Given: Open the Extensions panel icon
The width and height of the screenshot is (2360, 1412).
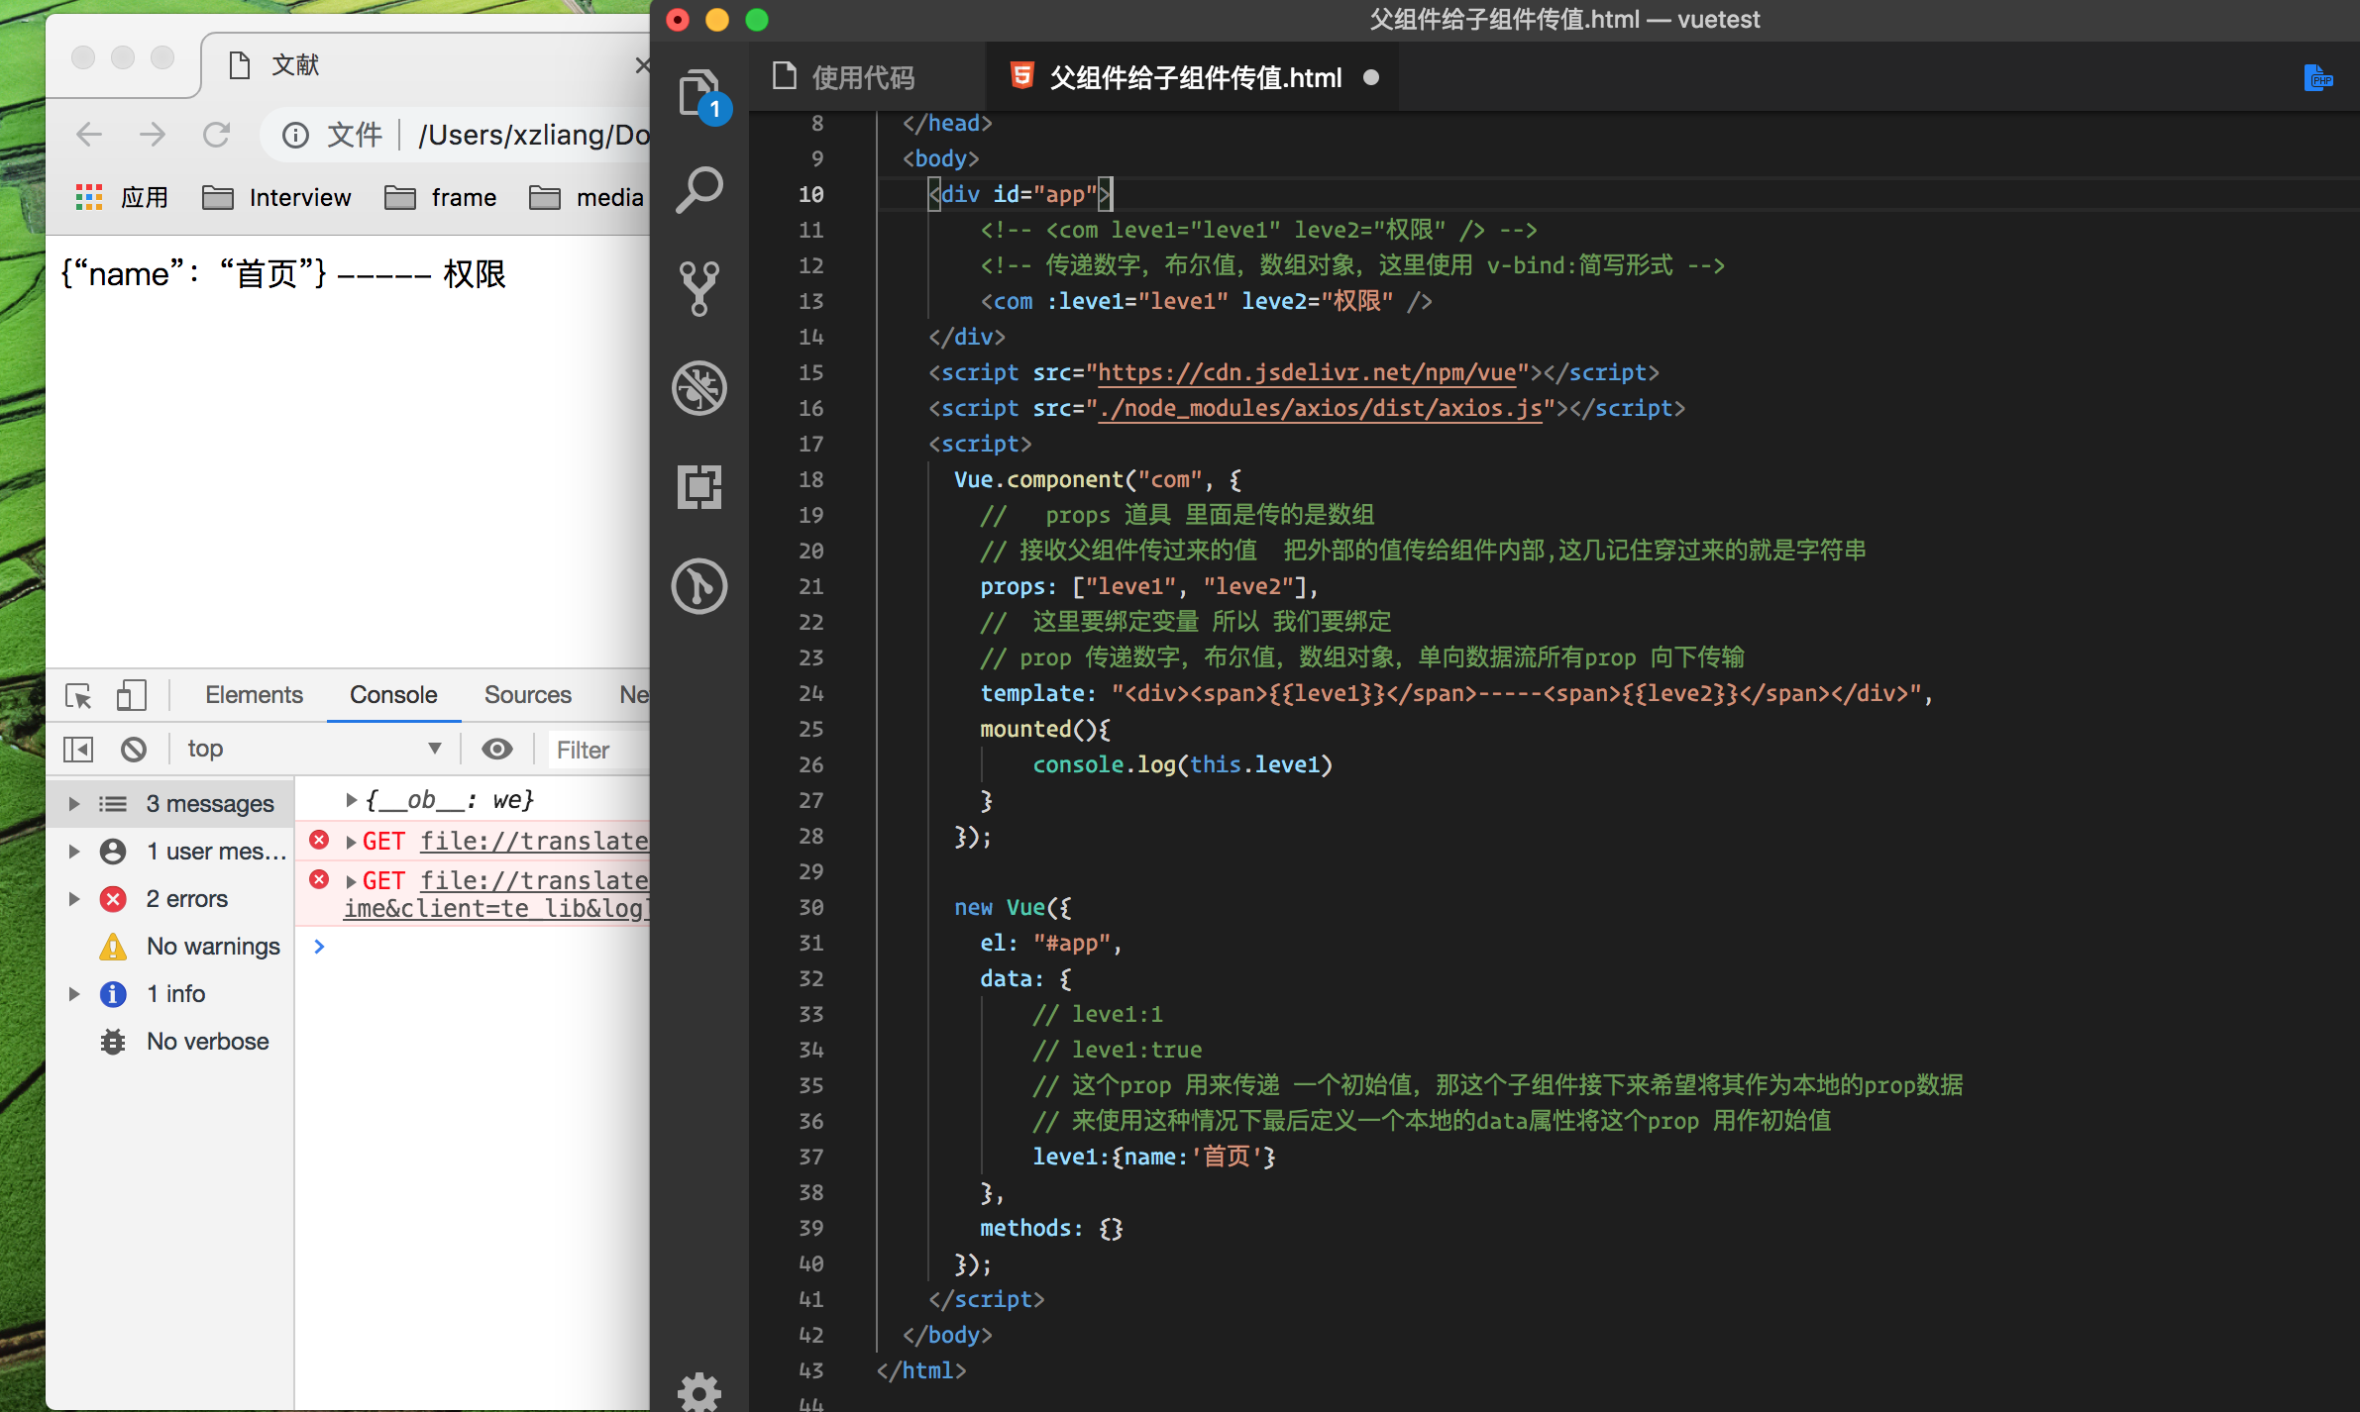Looking at the screenshot, I should (x=699, y=486).
